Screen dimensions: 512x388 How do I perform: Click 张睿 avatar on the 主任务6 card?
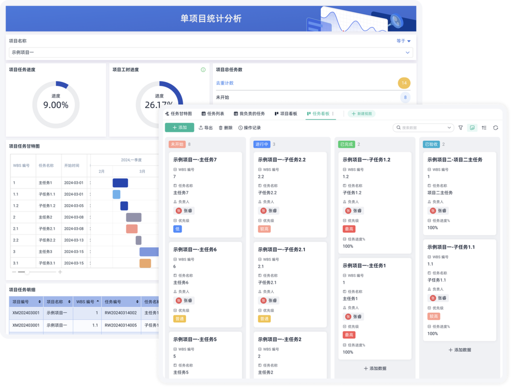(x=179, y=301)
